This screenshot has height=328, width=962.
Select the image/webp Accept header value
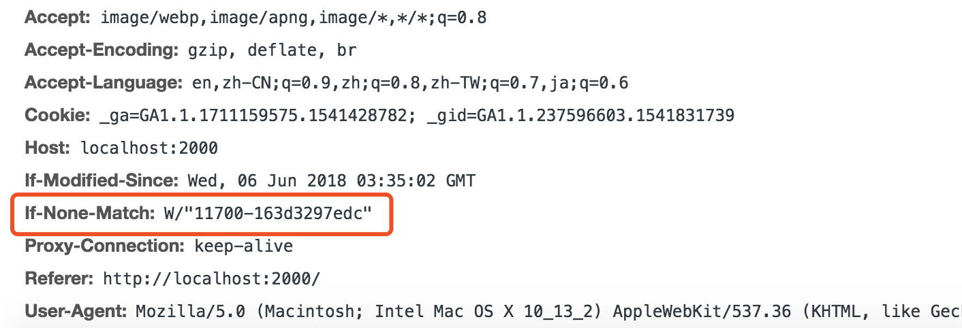pyautogui.click(x=293, y=18)
